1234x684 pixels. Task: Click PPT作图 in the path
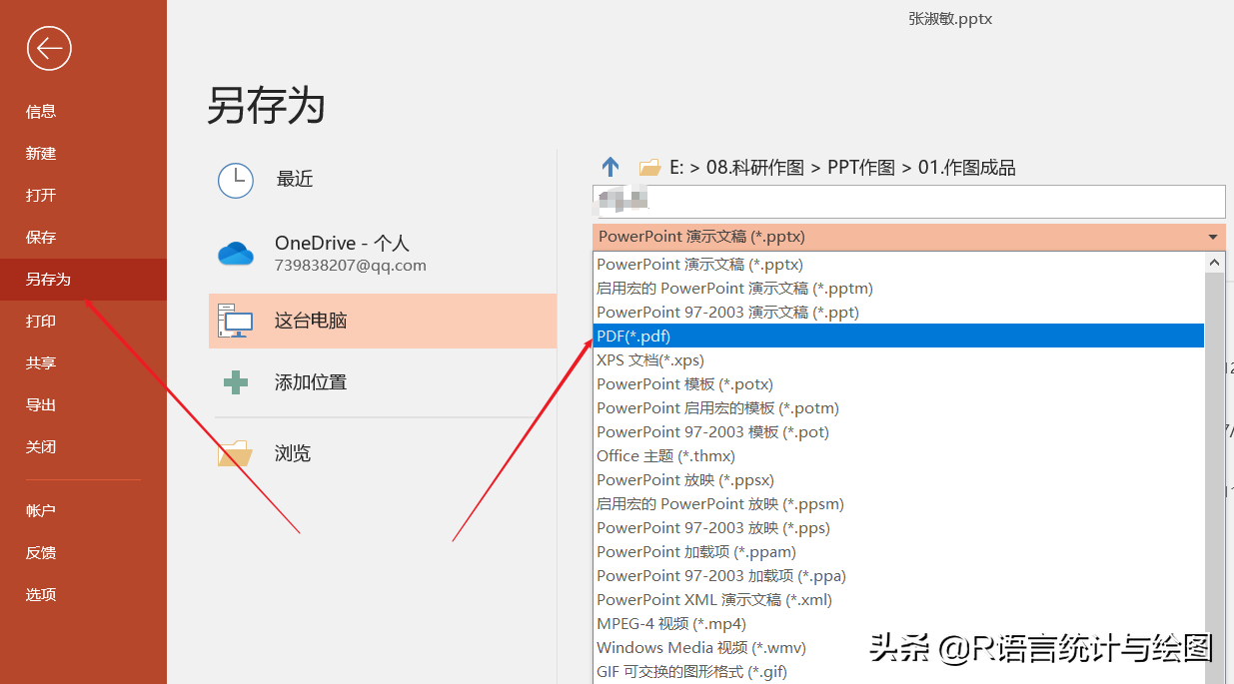(861, 168)
